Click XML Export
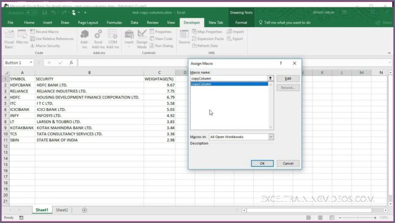The width and height of the screenshot is (395, 223). coord(235,39)
